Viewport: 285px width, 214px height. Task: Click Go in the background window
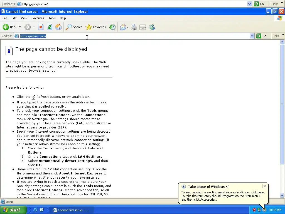[259, 4]
